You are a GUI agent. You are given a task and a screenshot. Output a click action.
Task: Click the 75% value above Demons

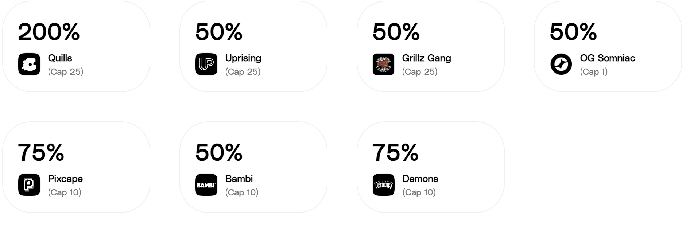[395, 152]
